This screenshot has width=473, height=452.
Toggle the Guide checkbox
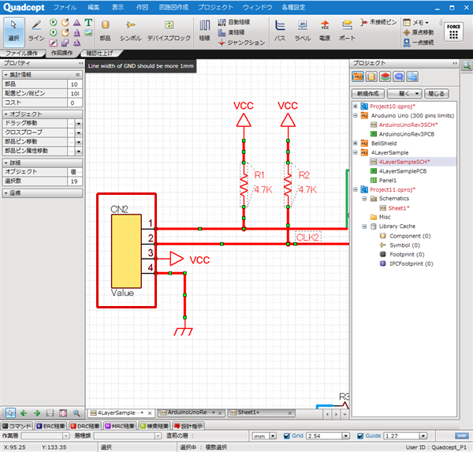(361, 436)
